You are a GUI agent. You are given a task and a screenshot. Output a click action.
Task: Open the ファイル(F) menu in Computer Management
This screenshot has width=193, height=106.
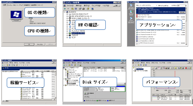pyautogui.click(x=70, y=6)
